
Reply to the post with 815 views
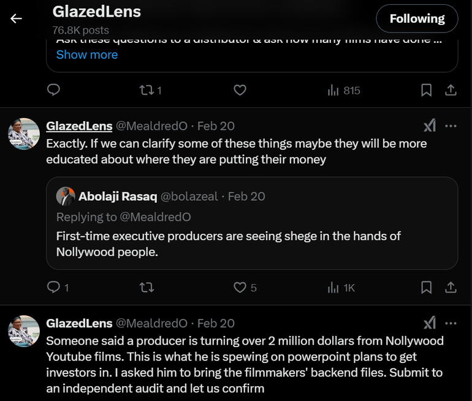[54, 90]
